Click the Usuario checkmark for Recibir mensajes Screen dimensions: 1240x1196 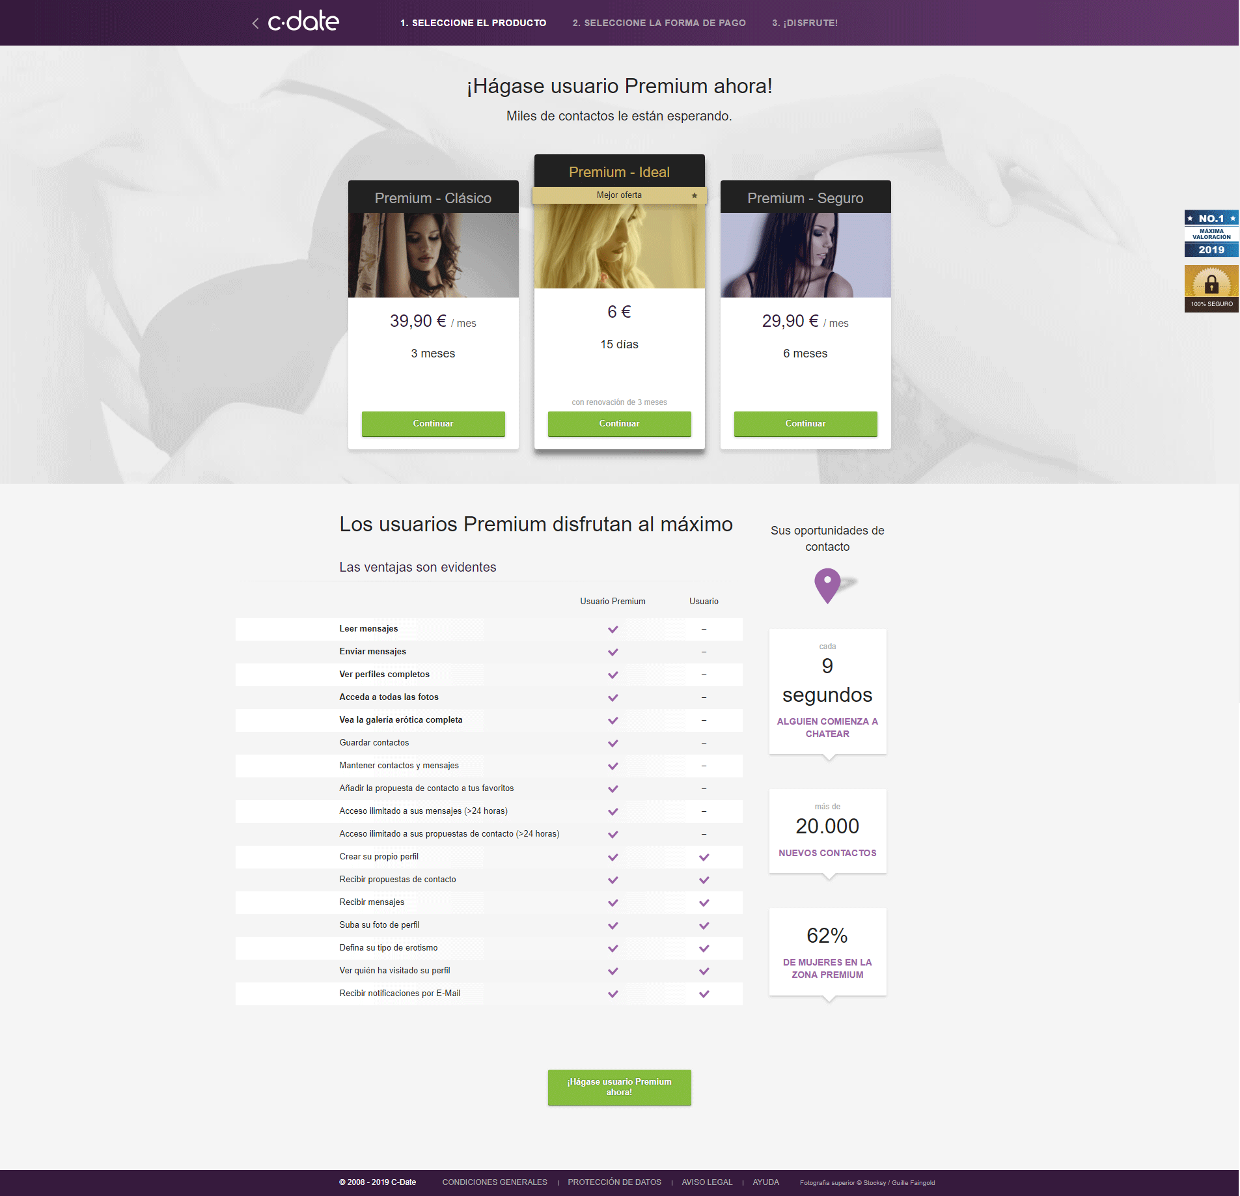coord(704,903)
